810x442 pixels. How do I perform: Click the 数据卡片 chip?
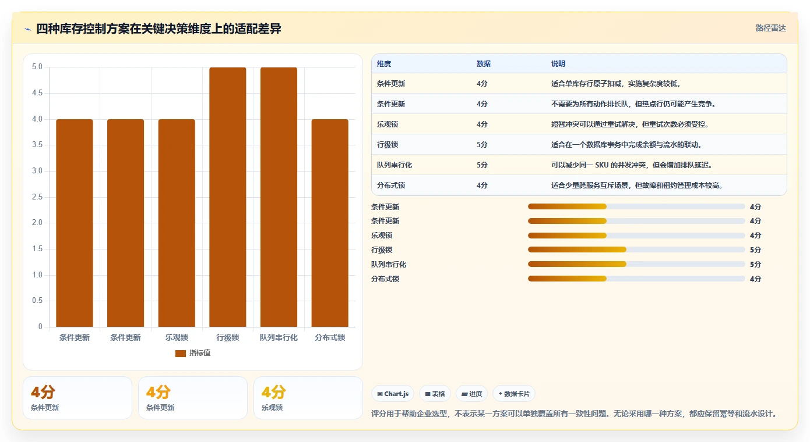[514, 394]
